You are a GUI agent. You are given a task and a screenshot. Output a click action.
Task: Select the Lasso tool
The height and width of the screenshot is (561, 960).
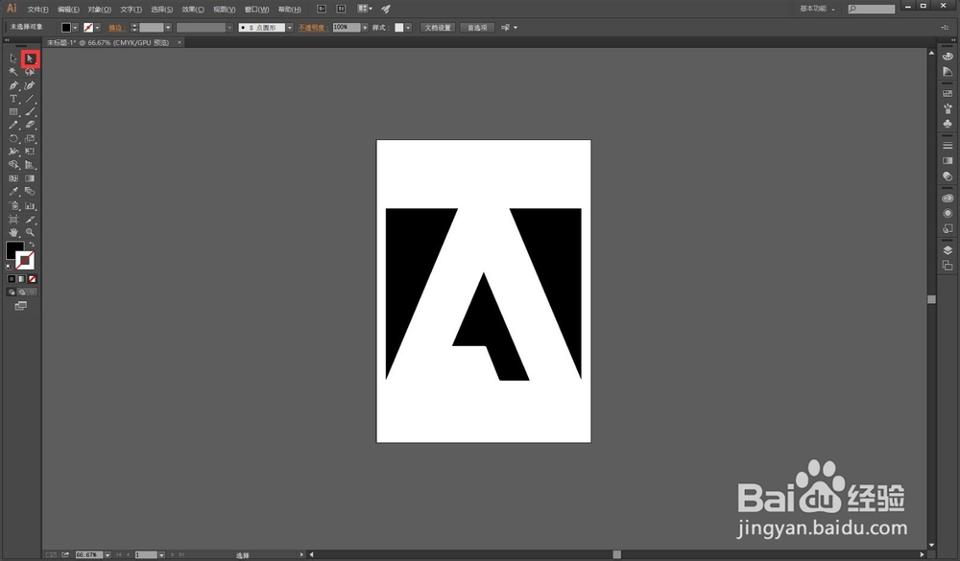tap(30, 72)
